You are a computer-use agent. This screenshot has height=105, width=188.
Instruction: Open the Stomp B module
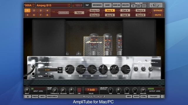(95, 15)
